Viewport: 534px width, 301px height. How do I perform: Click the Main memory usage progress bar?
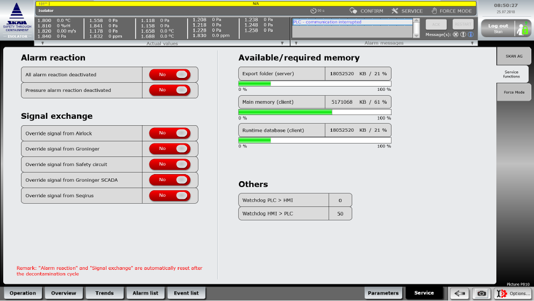[315, 112]
